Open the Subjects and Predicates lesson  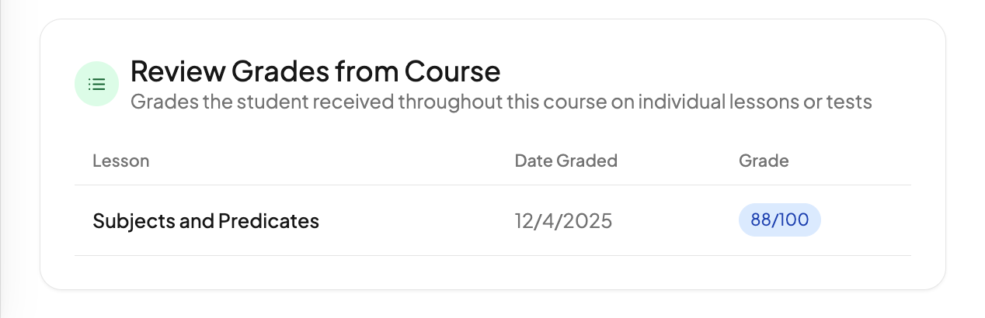(x=205, y=221)
